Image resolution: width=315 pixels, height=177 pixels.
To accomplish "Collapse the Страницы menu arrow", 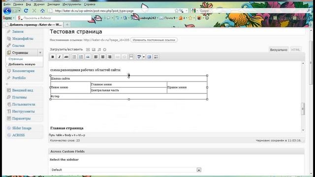I will pos(40,53).
